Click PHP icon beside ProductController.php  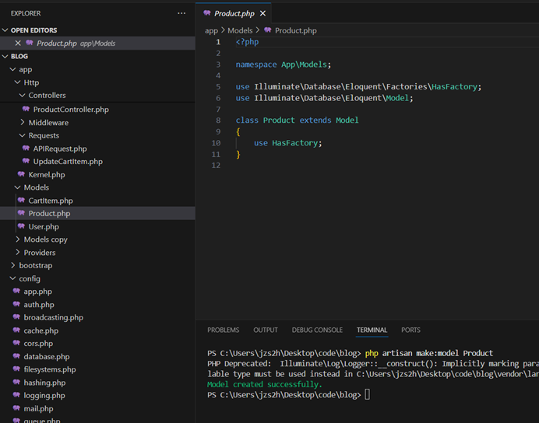pos(26,109)
